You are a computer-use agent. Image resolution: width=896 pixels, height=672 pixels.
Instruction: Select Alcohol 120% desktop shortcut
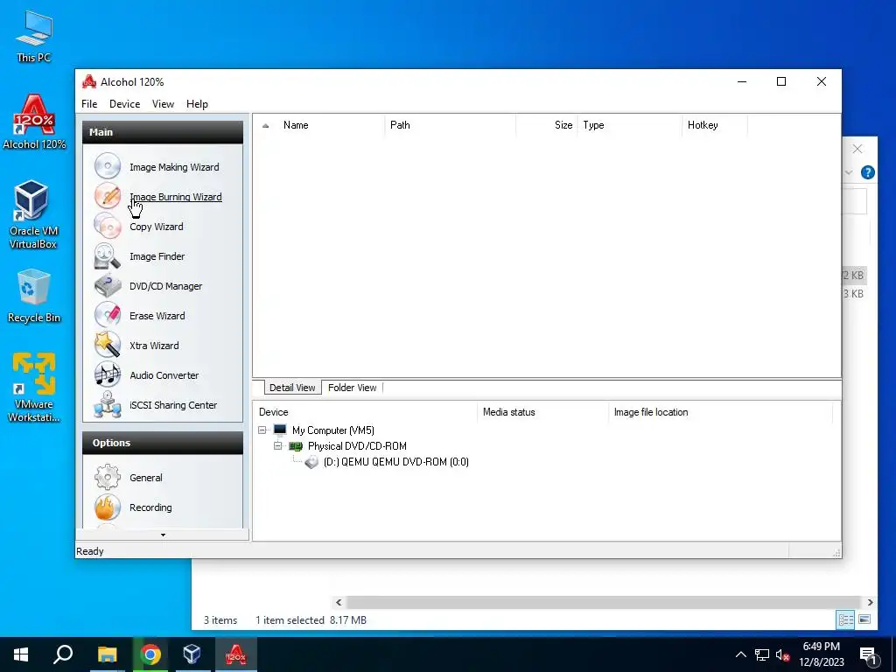(34, 122)
